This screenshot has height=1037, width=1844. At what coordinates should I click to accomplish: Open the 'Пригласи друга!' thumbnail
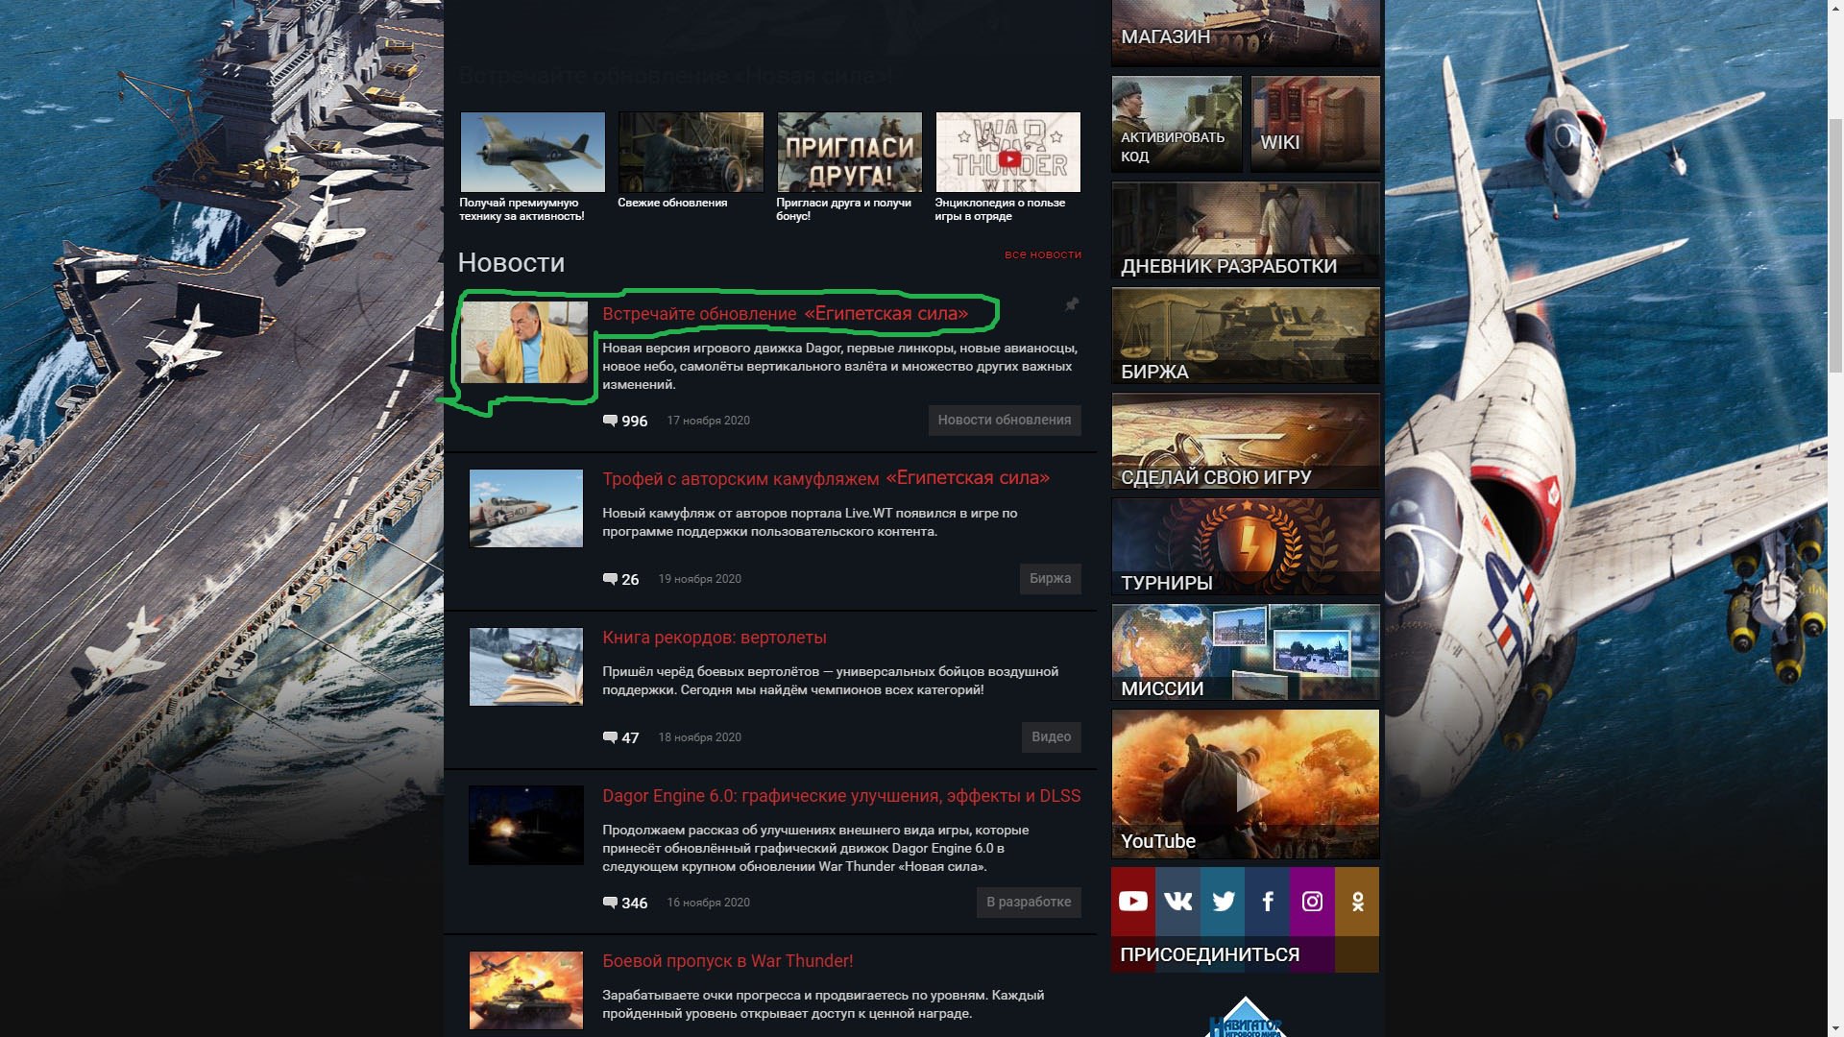[x=850, y=152]
